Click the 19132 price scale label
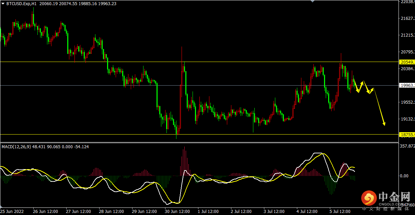The image size is (415, 215). click(407, 119)
